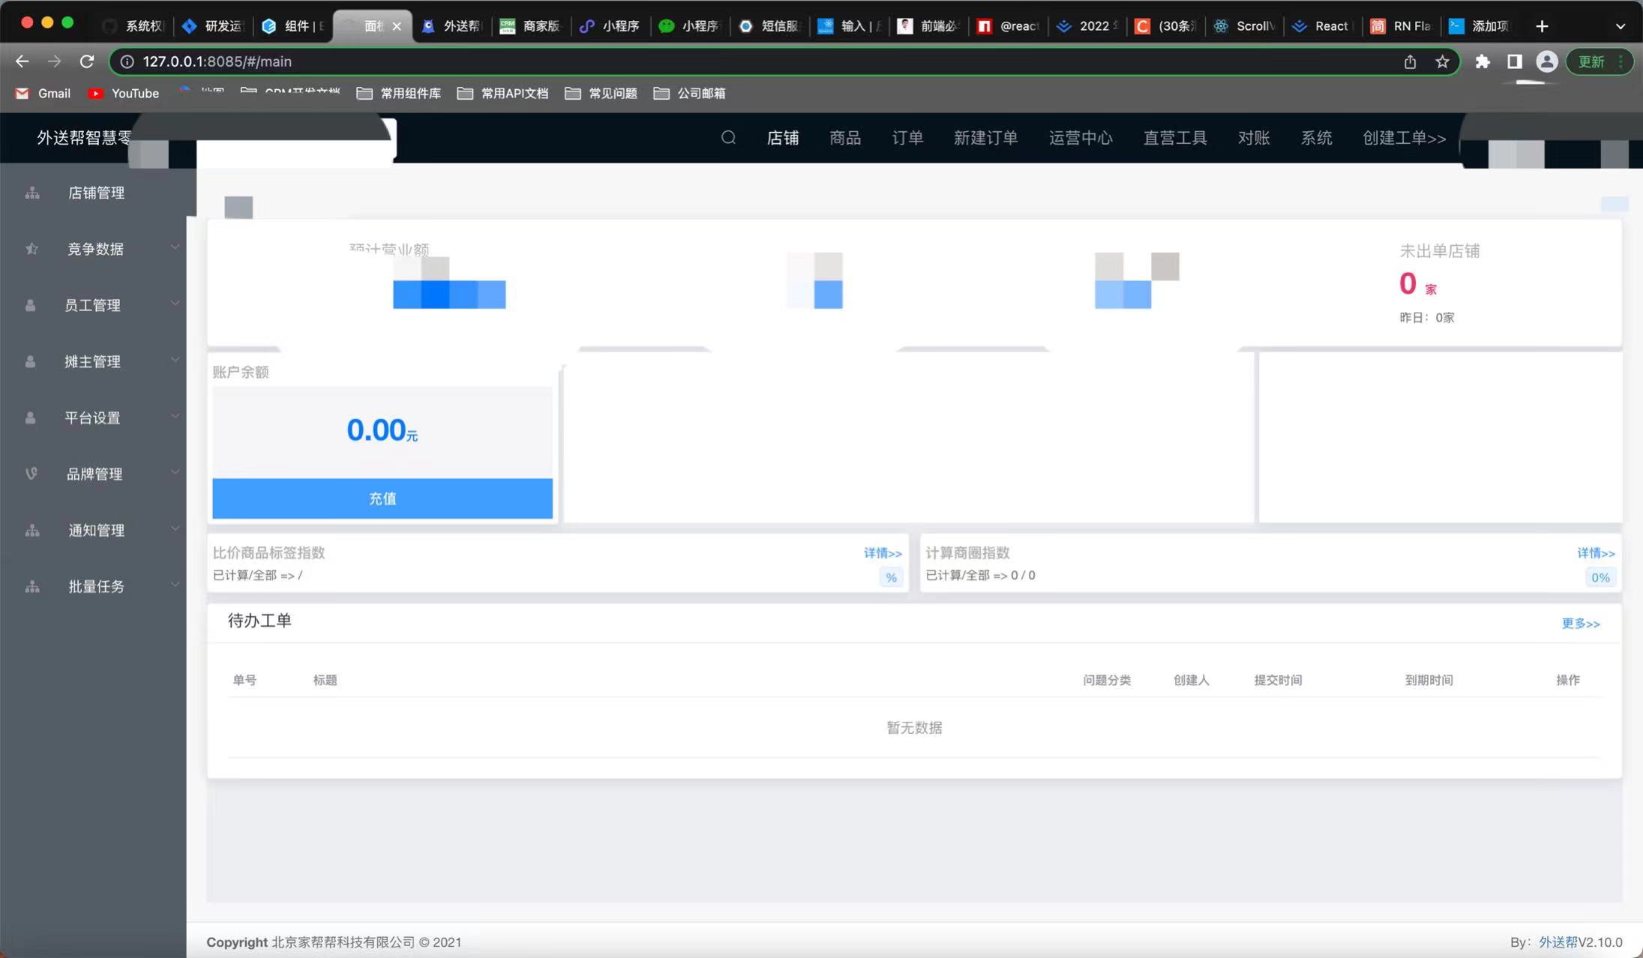1643x958 pixels.
Task: Click the star icon beside 竞争数据
Action: click(31, 249)
